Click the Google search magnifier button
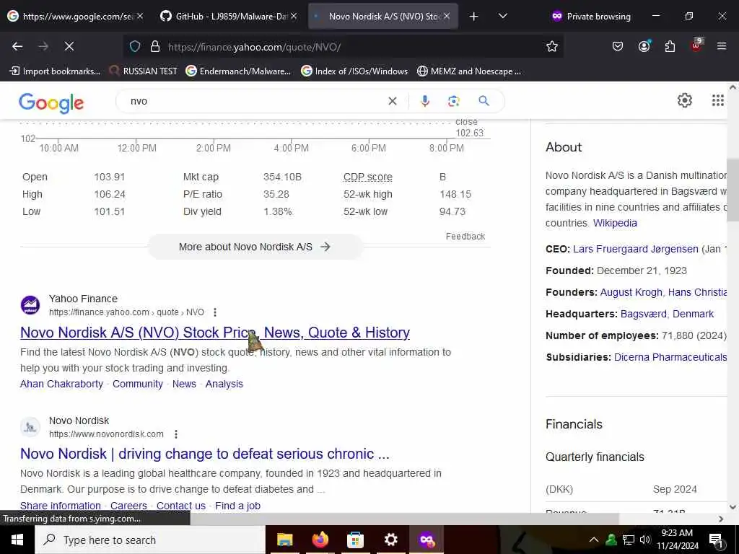The width and height of the screenshot is (739, 554). pos(484,101)
